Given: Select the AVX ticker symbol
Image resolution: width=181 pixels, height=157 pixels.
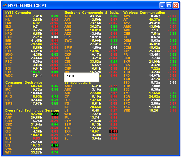Looking at the screenshot, I should (x=68, y=30).
